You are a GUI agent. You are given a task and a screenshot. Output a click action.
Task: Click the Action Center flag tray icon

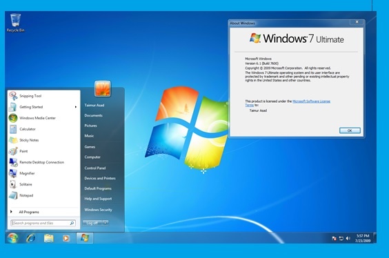point(334,239)
